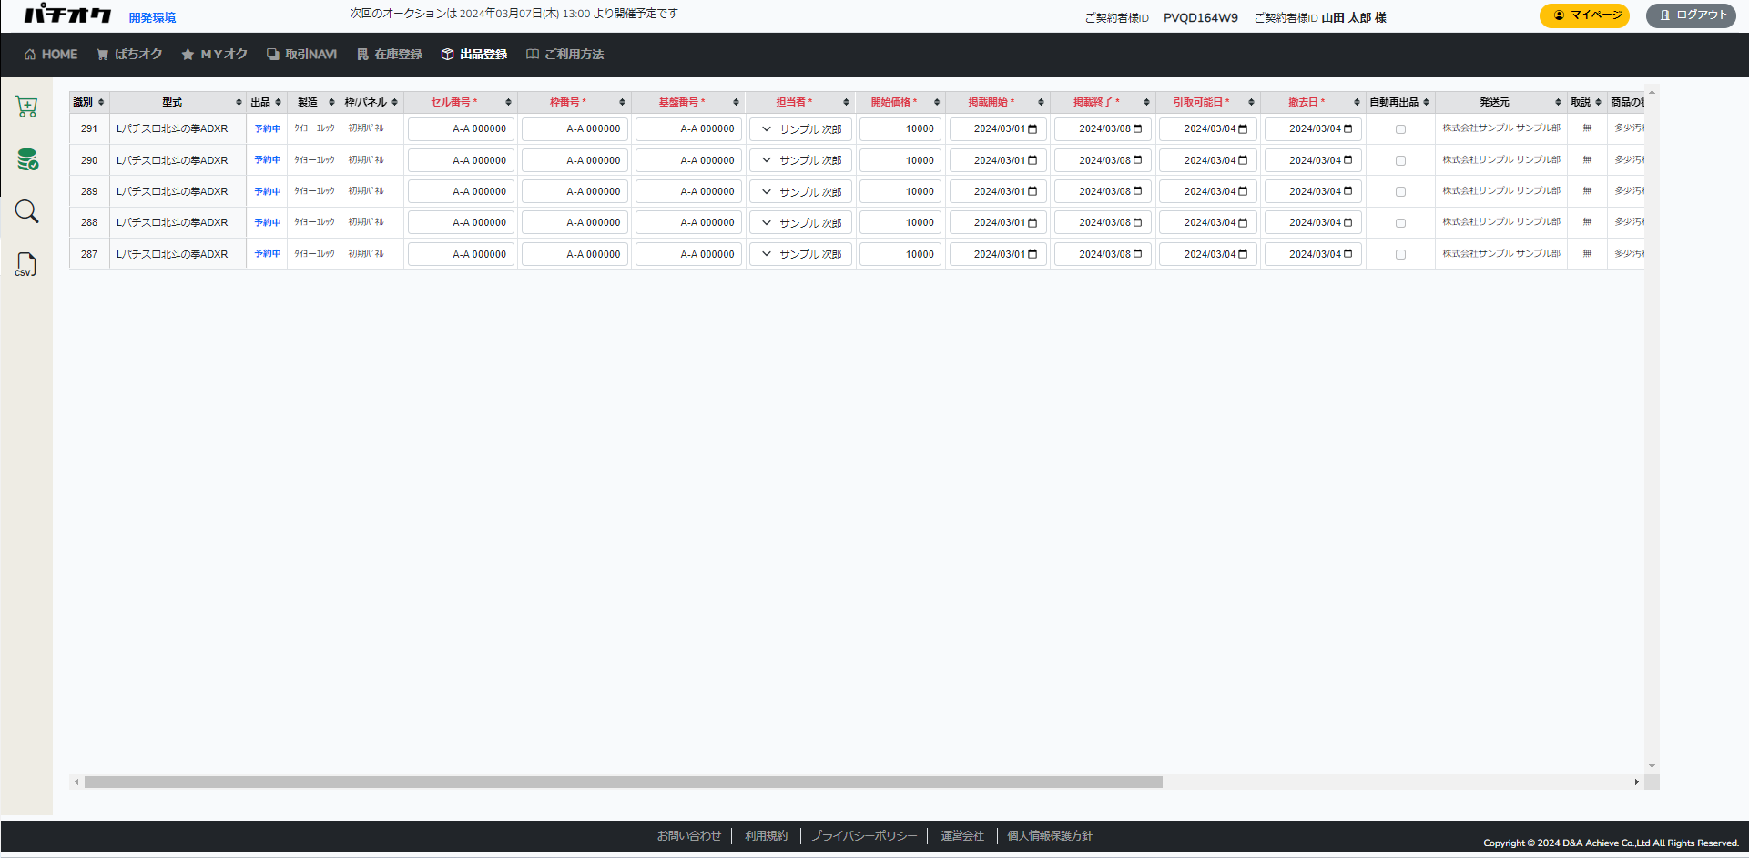Open calendar for 引取可能日 in row 287
The image size is (1749, 858).
coord(1243,254)
